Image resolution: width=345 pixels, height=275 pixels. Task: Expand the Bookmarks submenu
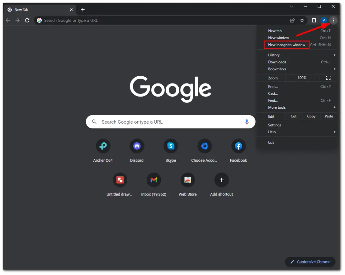277,69
